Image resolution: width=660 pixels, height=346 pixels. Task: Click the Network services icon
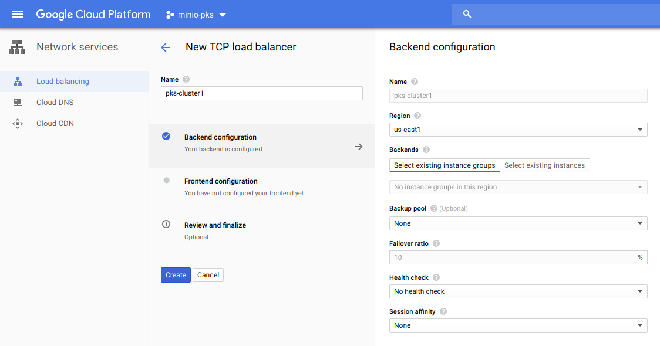(18, 47)
